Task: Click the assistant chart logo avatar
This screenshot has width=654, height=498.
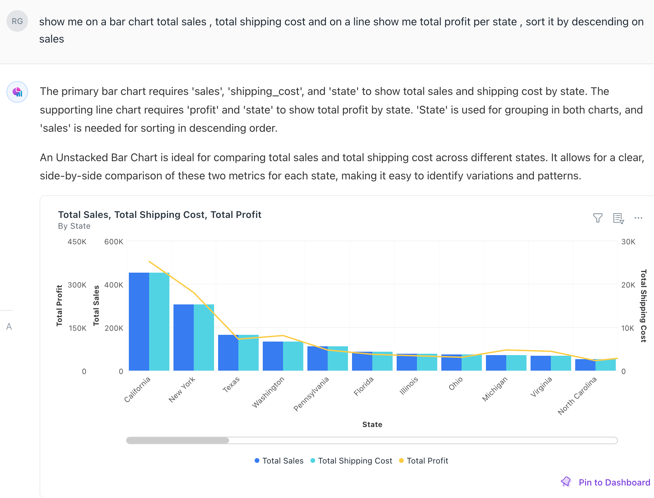Action: point(17,92)
